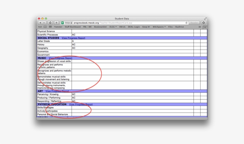Select the AC grade in the Geography row

coord(73,48)
